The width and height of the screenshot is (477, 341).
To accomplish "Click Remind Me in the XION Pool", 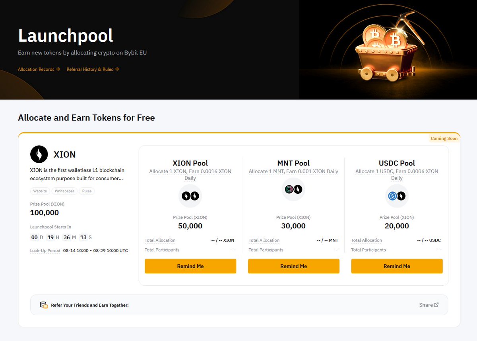I will [190, 266].
